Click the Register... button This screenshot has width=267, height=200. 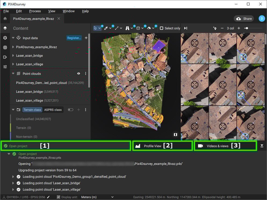pyautogui.click(x=74, y=38)
